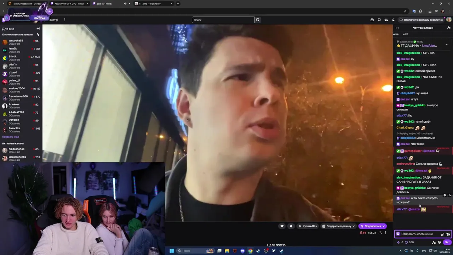Open Discord from Windows taskbar
The height and width of the screenshot is (255, 453).
coord(242,251)
